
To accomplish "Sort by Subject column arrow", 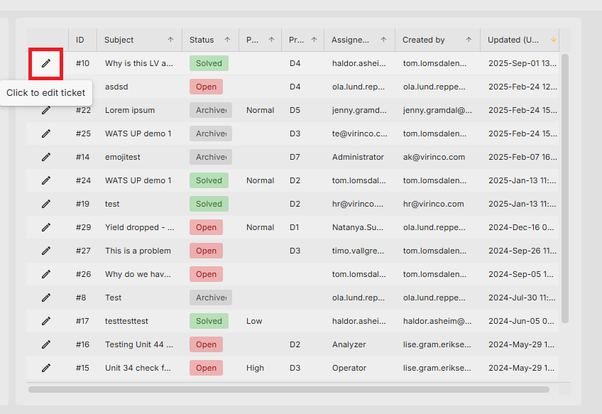I will tap(170, 40).
